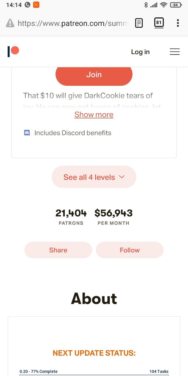The height and width of the screenshot is (376, 188).
Task: Tap the site security warning icon
Action: point(10,23)
